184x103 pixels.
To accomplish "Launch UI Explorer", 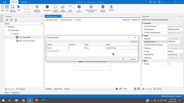I will coord(79,9).
